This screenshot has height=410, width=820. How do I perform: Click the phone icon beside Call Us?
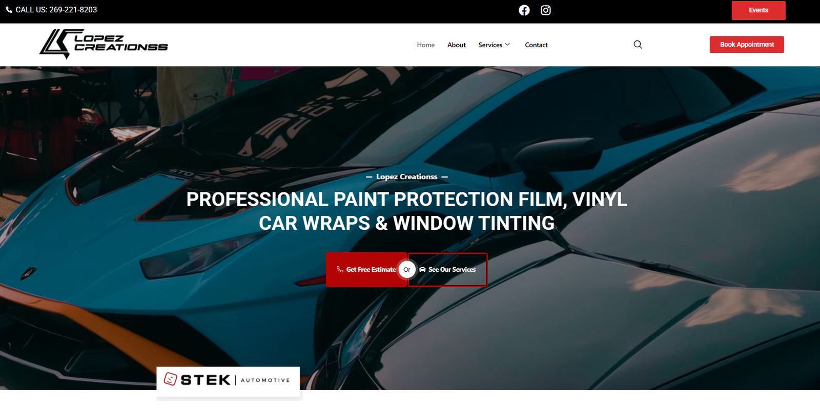[9, 10]
